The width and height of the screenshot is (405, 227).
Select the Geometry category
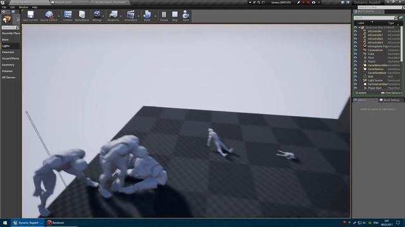[10, 65]
